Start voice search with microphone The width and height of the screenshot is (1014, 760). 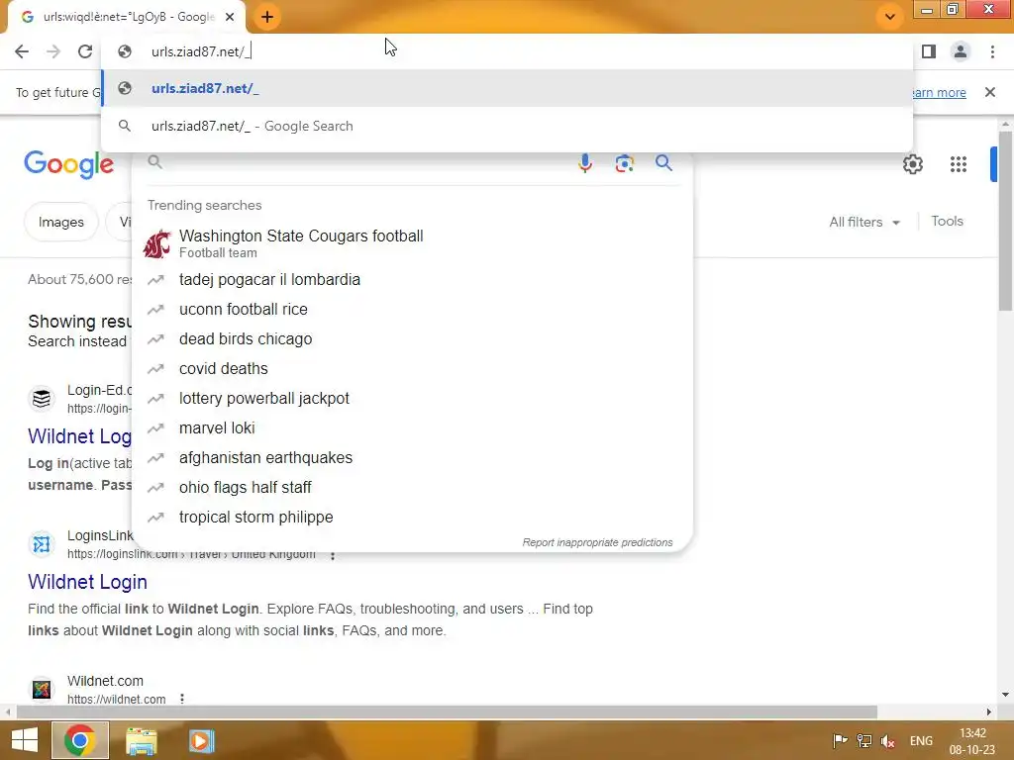585,163
